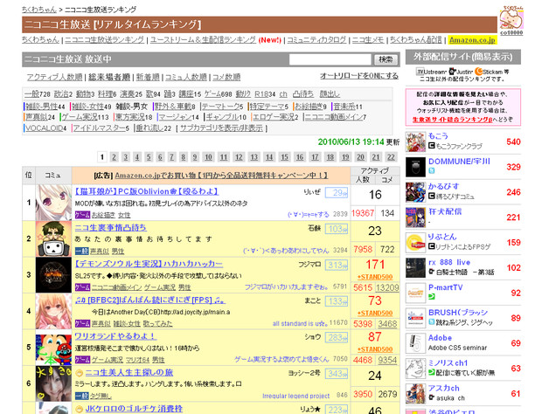Click the +STAND500 link under 171
542x414 pixels.
coord(375,277)
